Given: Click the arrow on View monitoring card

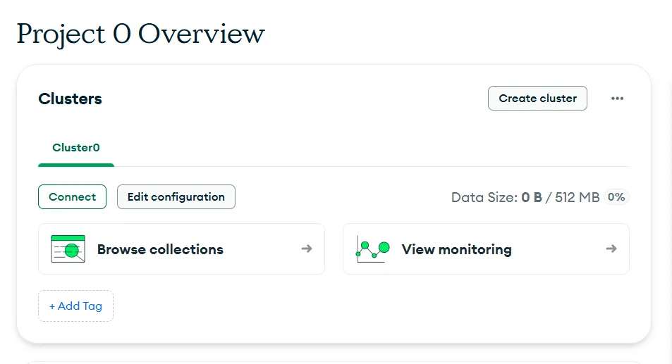Looking at the screenshot, I should coord(611,249).
